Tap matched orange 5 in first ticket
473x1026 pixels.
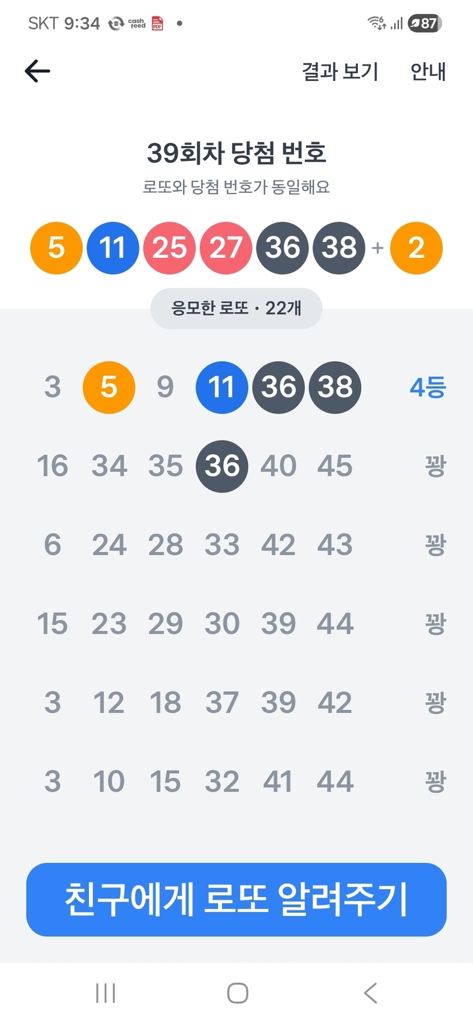click(109, 387)
